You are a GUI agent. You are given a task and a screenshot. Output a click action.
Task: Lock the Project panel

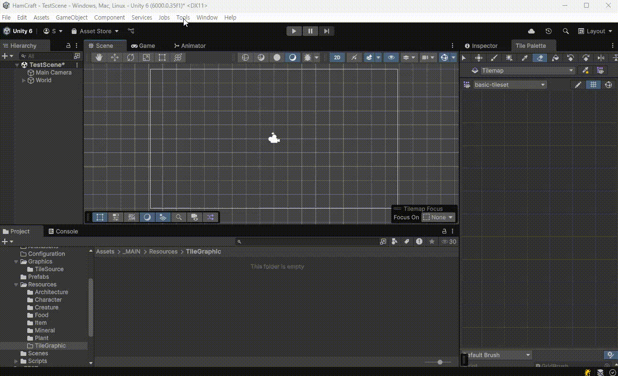(444, 231)
